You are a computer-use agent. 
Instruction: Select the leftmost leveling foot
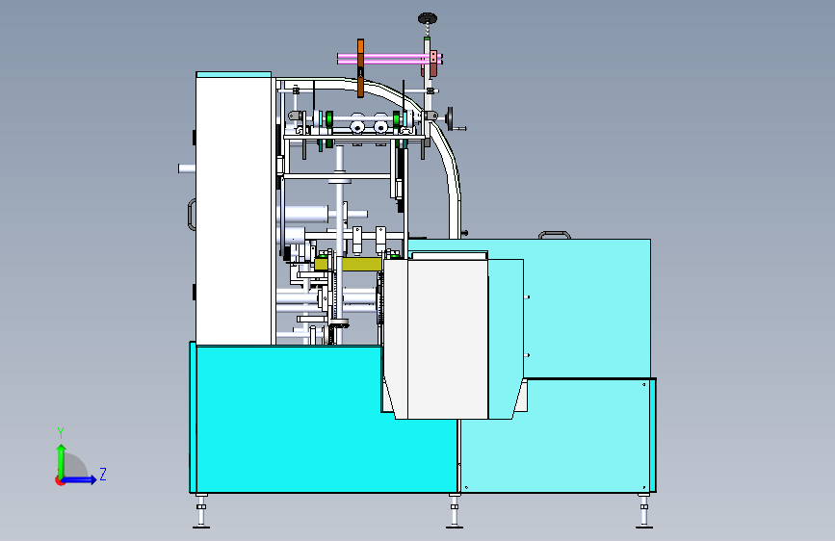[200, 510]
